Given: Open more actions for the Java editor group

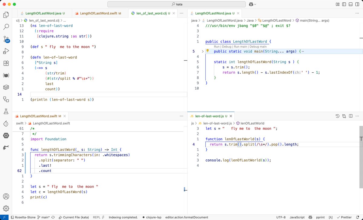Looking at the screenshot, I should click(x=358, y=13).
